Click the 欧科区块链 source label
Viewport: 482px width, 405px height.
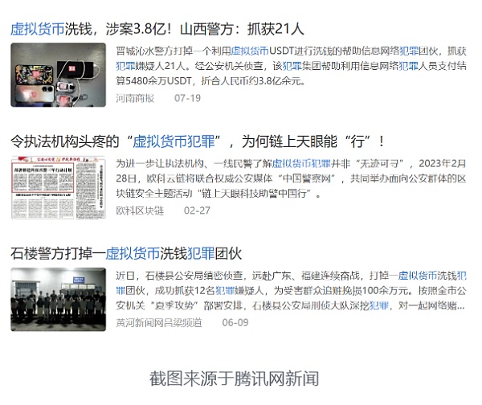click(x=140, y=211)
